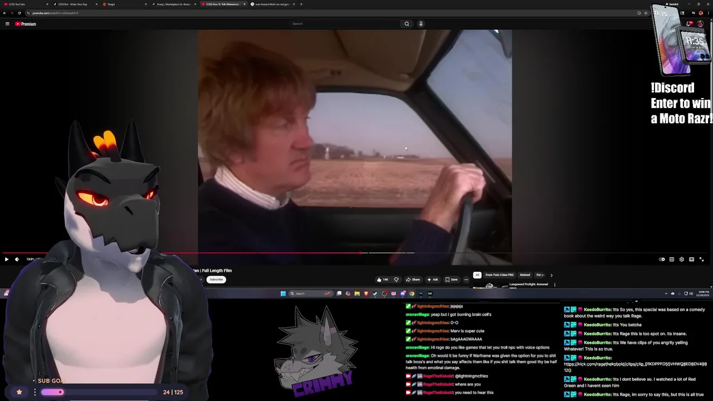
Task: Open more actions ellipsis below video
Action: (466, 280)
